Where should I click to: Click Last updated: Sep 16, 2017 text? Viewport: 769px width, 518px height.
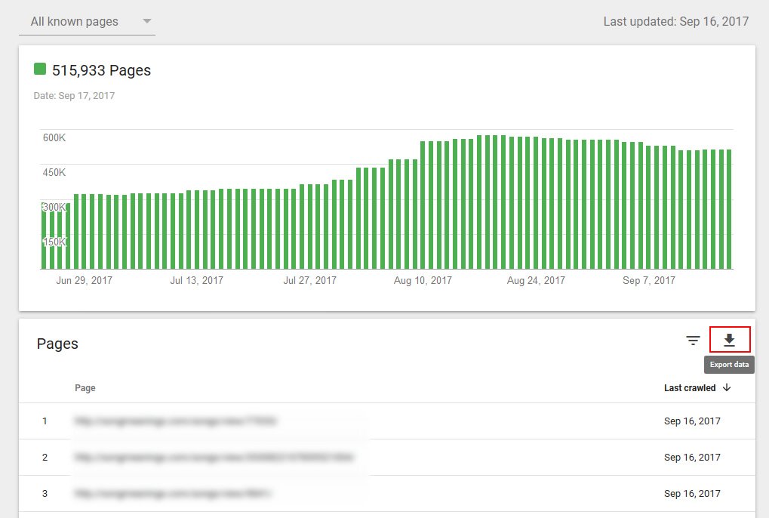click(676, 22)
